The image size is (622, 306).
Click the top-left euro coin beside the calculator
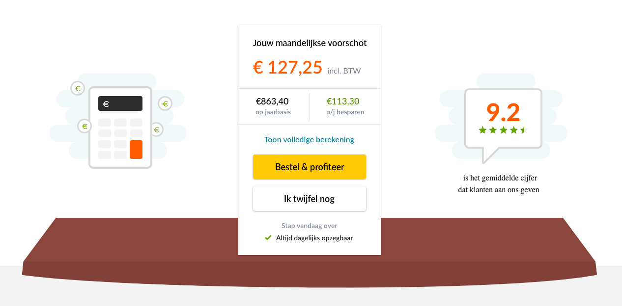78,88
